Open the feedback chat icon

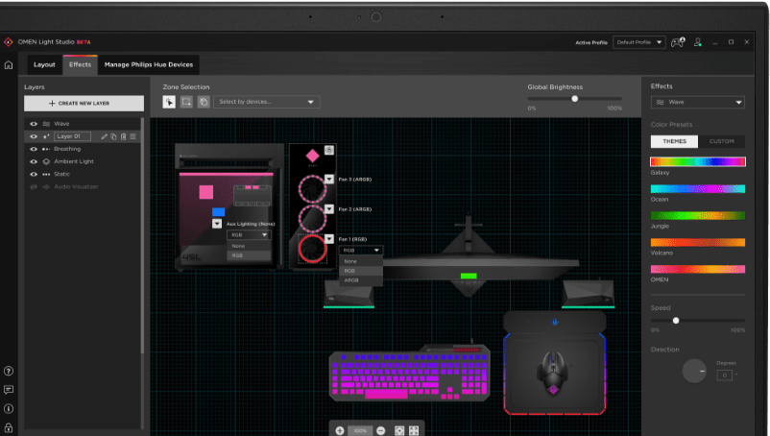coord(9,390)
